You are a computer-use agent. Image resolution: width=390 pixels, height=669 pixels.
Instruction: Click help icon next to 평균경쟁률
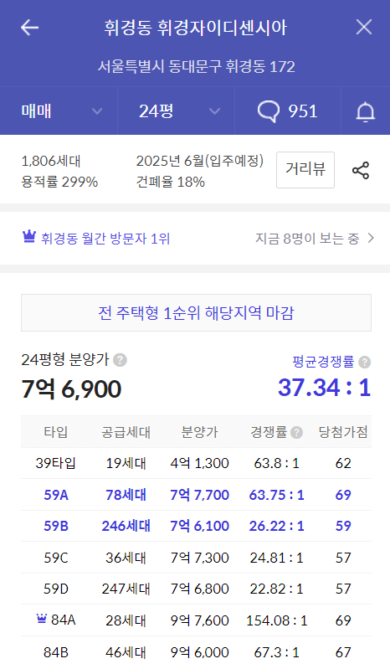point(364,363)
